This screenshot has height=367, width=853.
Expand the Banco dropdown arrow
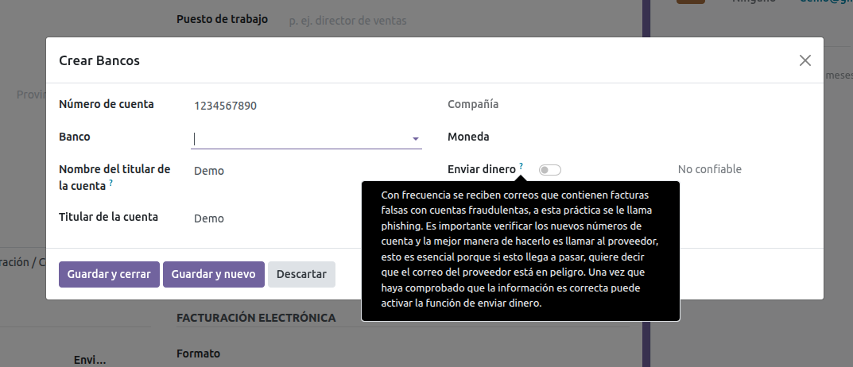[415, 139]
